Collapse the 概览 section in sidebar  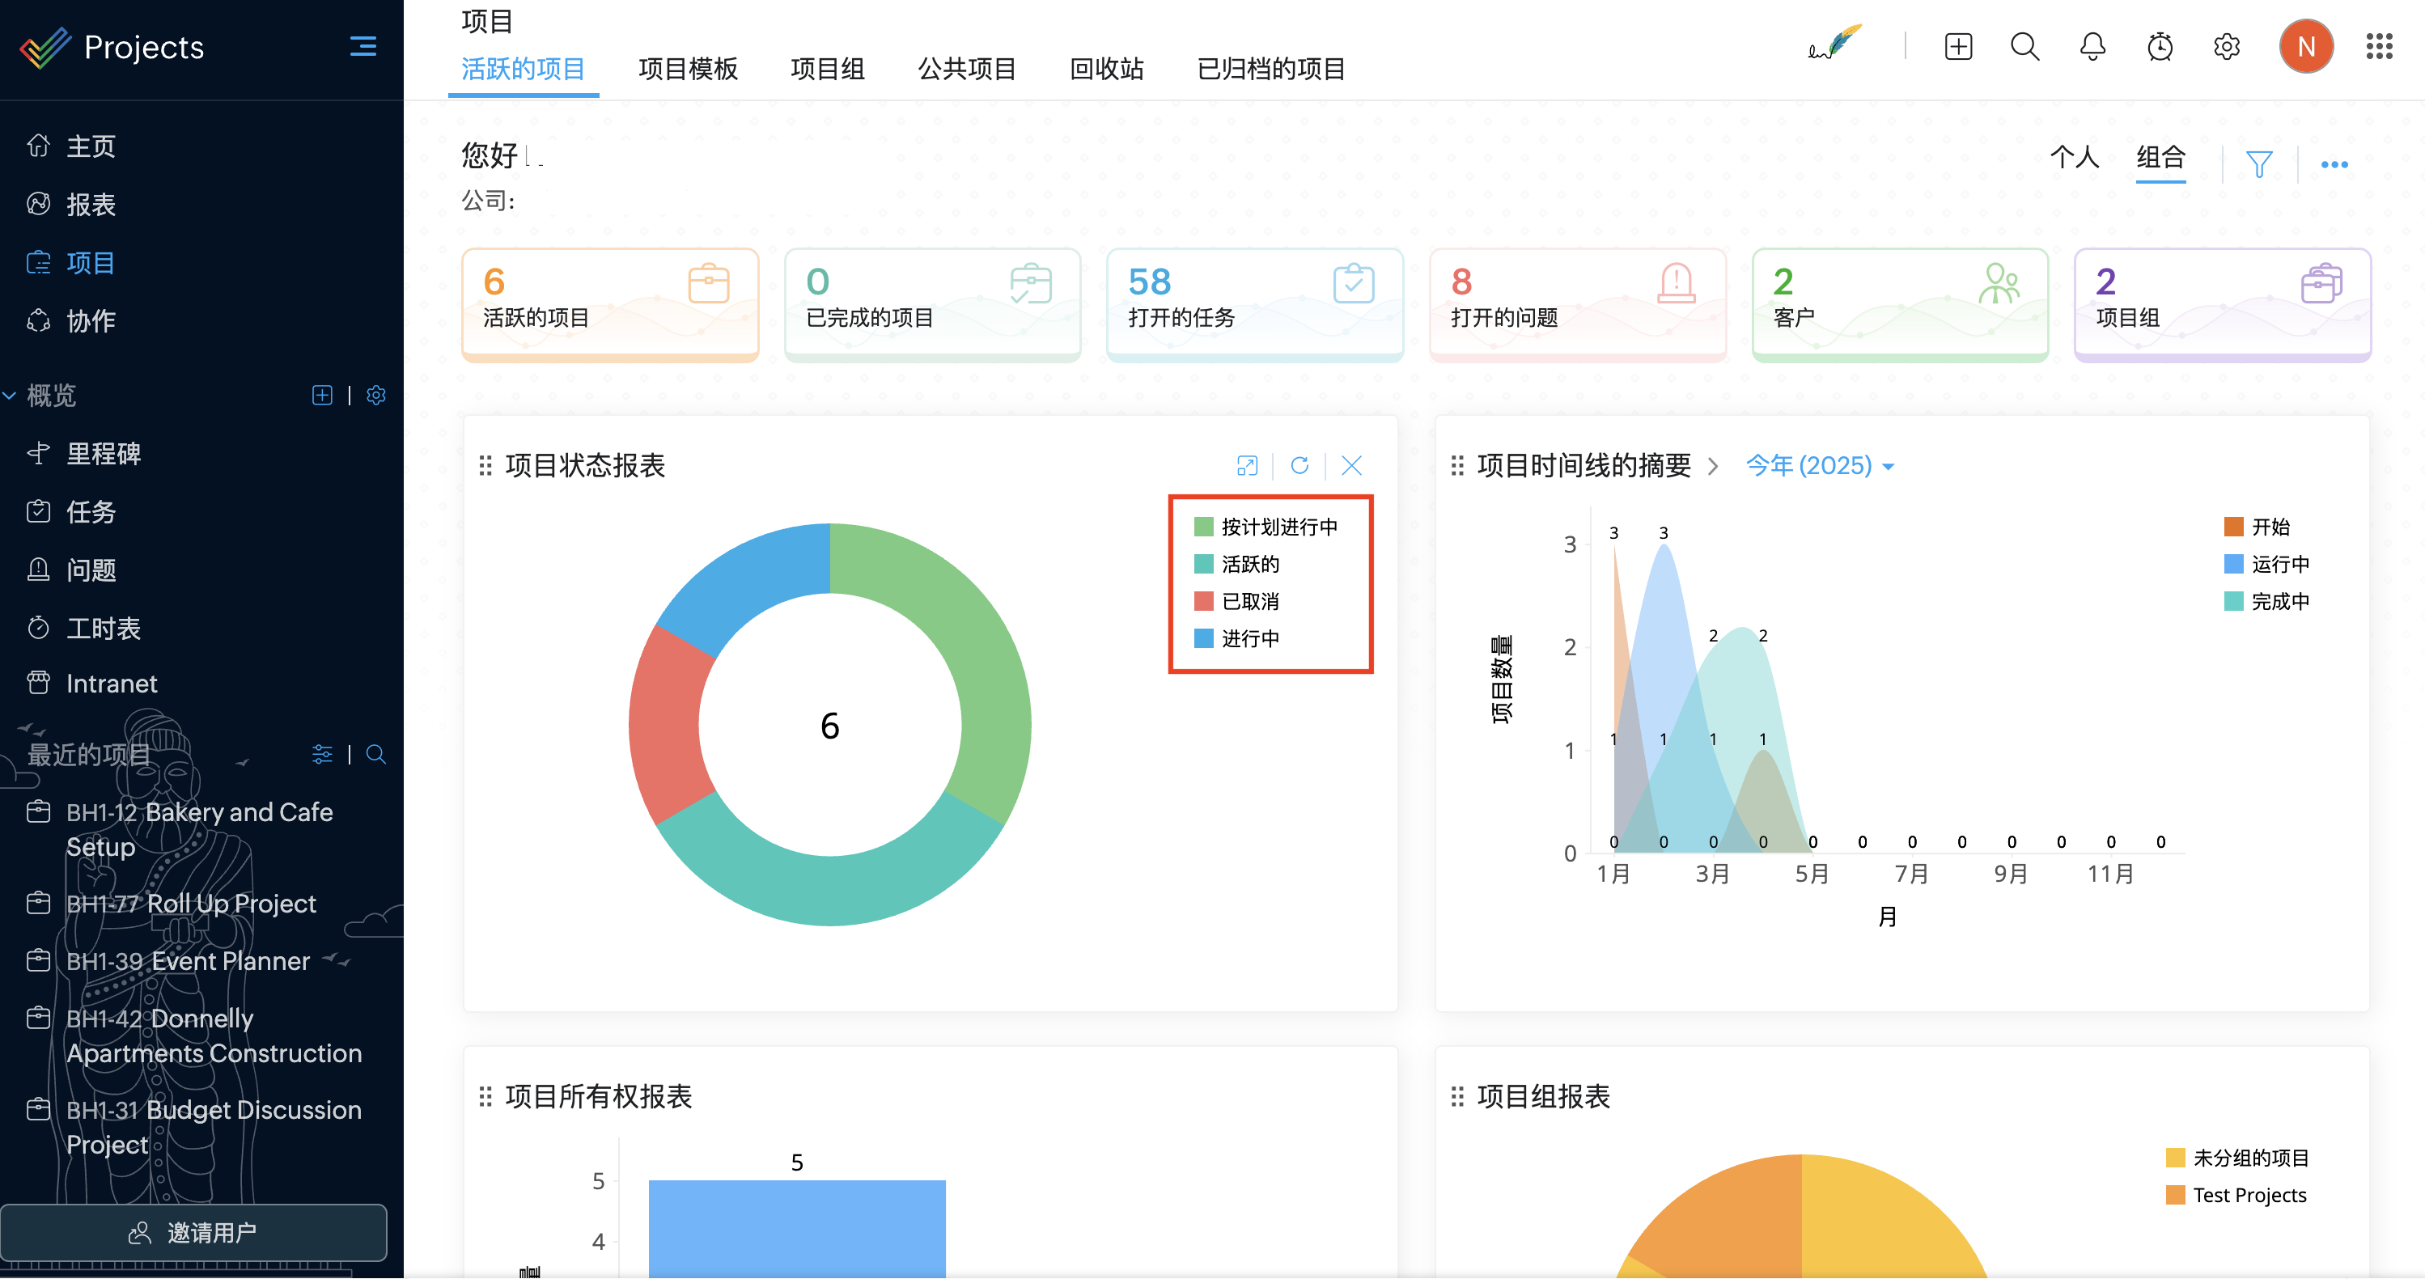(x=11, y=396)
